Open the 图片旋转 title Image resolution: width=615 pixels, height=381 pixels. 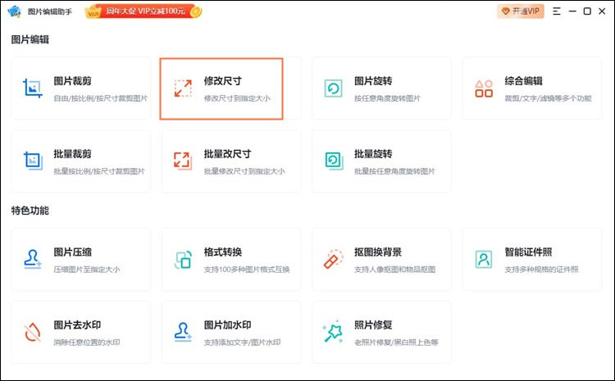[373, 81]
